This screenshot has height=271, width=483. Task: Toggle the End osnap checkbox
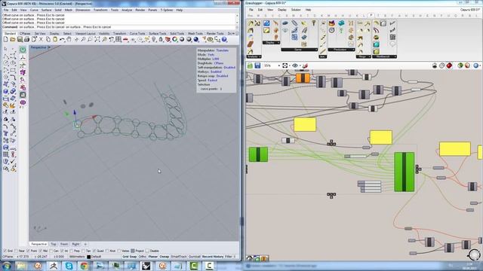pyautogui.click(x=5, y=251)
